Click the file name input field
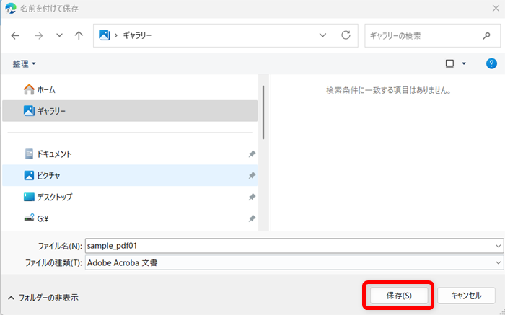Image resolution: width=505 pixels, height=315 pixels. click(x=289, y=246)
